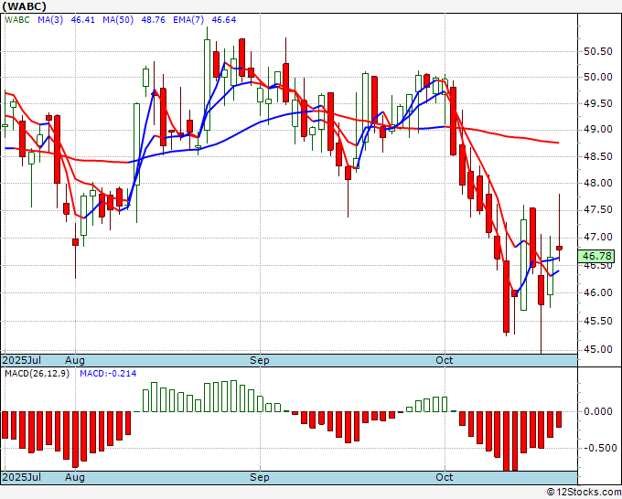Click the 49.00 price axis label

point(598,130)
